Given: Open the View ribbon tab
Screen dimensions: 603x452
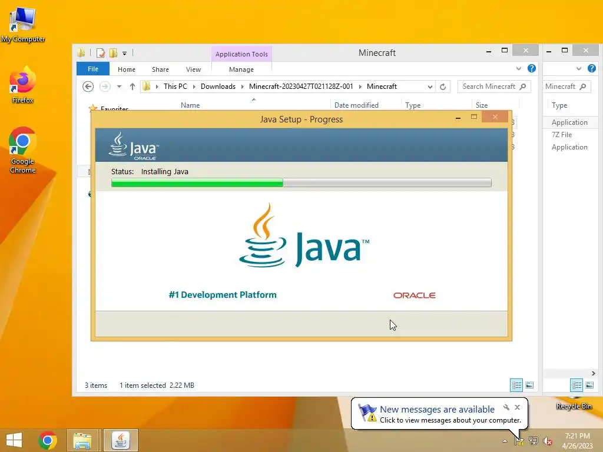Looking at the screenshot, I should click(x=193, y=69).
